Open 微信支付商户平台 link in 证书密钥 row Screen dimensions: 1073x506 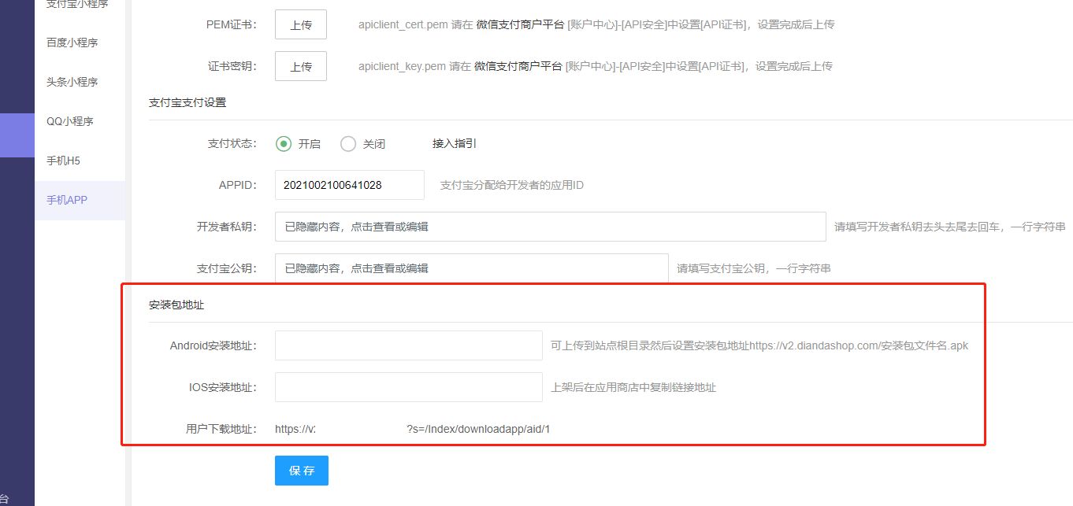coord(518,66)
